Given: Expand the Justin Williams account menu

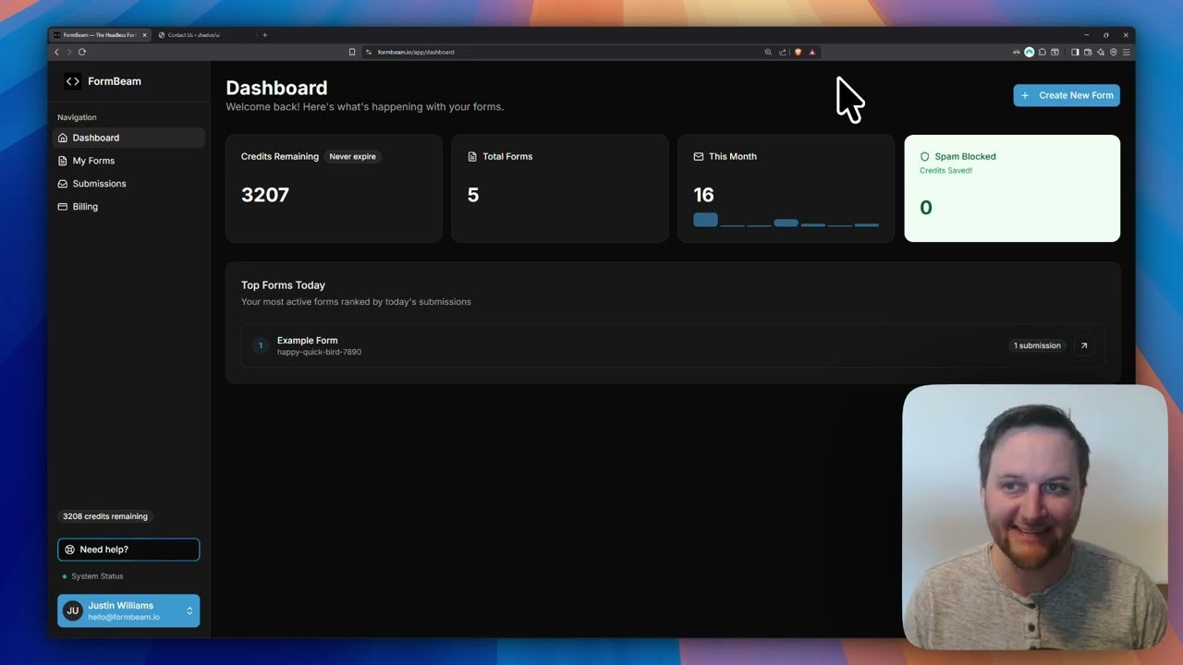Looking at the screenshot, I should click(128, 611).
